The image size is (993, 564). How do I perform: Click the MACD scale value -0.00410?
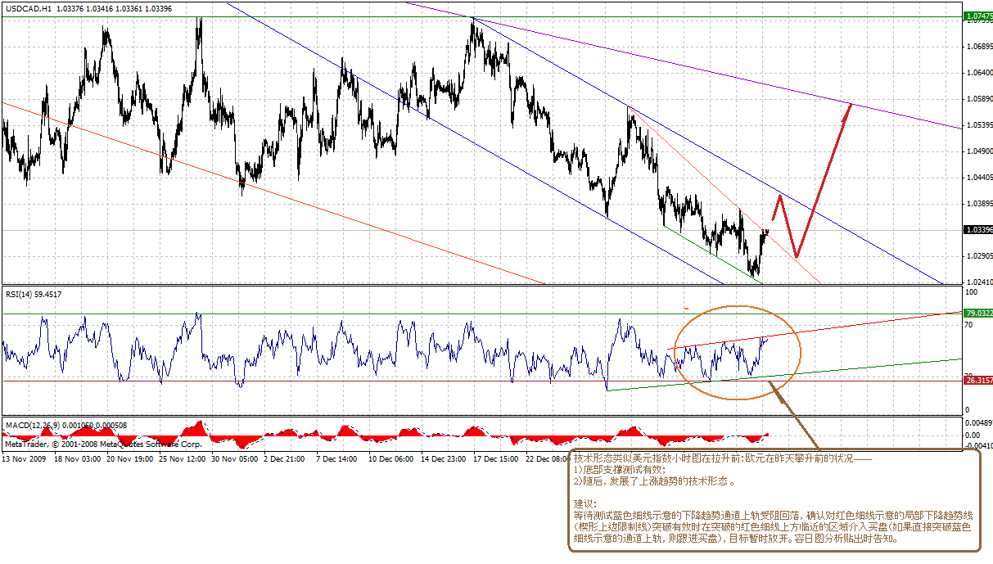(979, 446)
